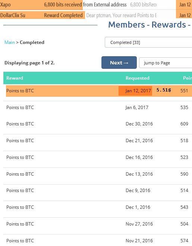Select the Dec 1, 2016 reward row
The image size is (192, 246).
[x=98, y=207]
